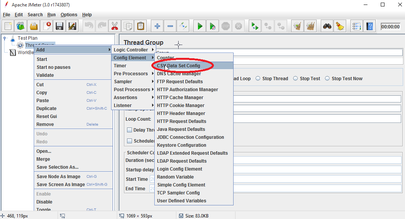Open the Config Element submenu entry
This screenshot has width=405, height=219.
click(133, 58)
